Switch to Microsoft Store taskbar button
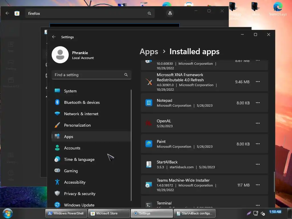The height and width of the screenshot is (219, 292). [109, 213]
